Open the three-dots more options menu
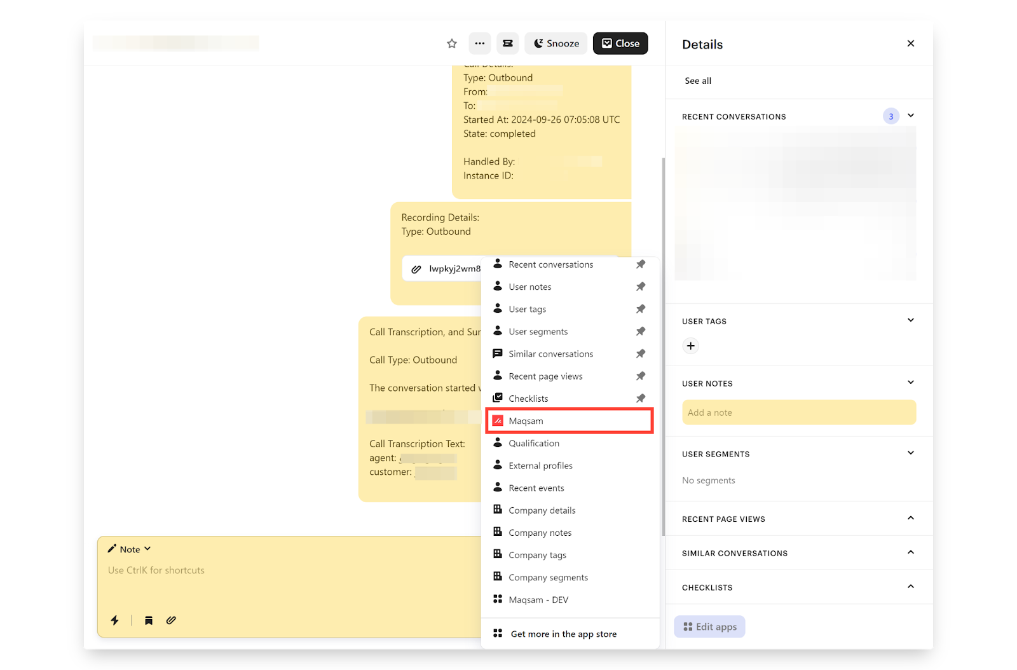 (x=480, y=44)
